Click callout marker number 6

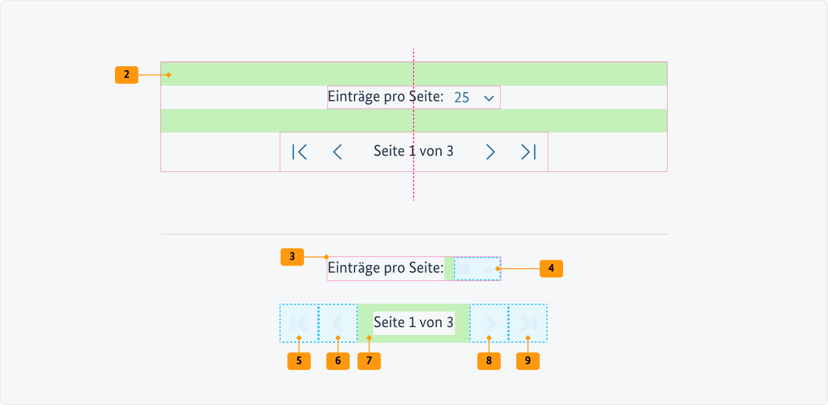click(x=338, y=360)
